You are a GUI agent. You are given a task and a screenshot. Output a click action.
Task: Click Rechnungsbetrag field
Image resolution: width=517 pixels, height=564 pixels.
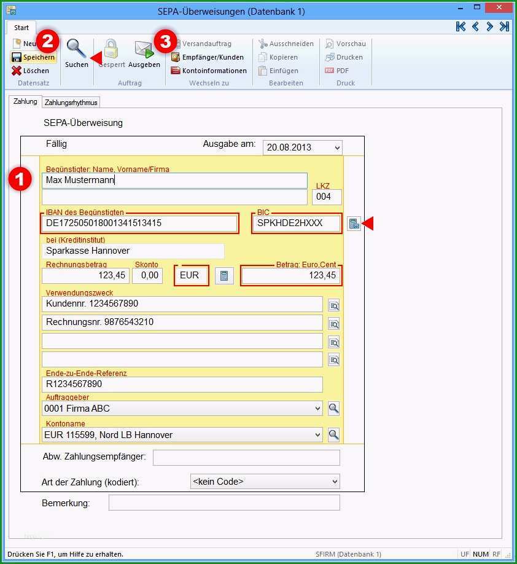click(x=85, y=276)
